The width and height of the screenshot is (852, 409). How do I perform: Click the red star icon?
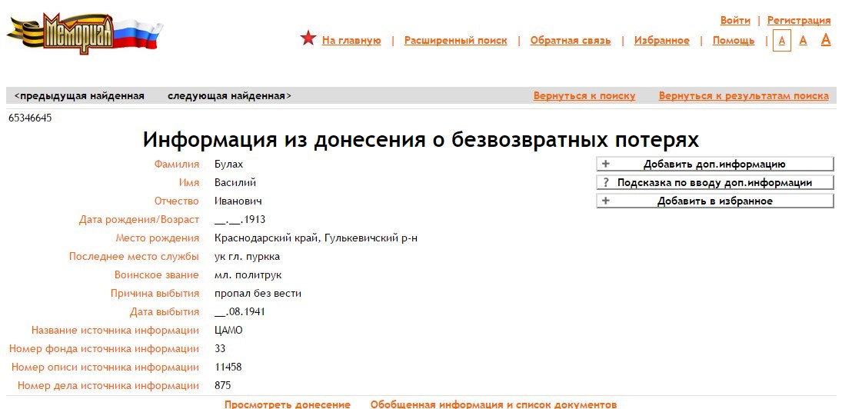click(308, 38)
